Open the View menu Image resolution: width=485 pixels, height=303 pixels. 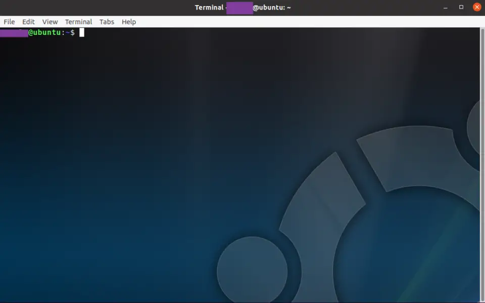click(x=50, y=22)
